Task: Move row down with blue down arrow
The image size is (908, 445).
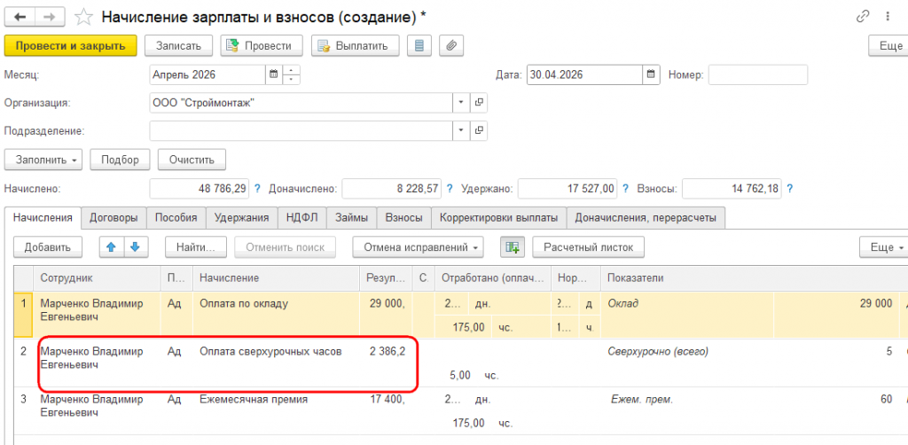Action: [x=135, y=247]
